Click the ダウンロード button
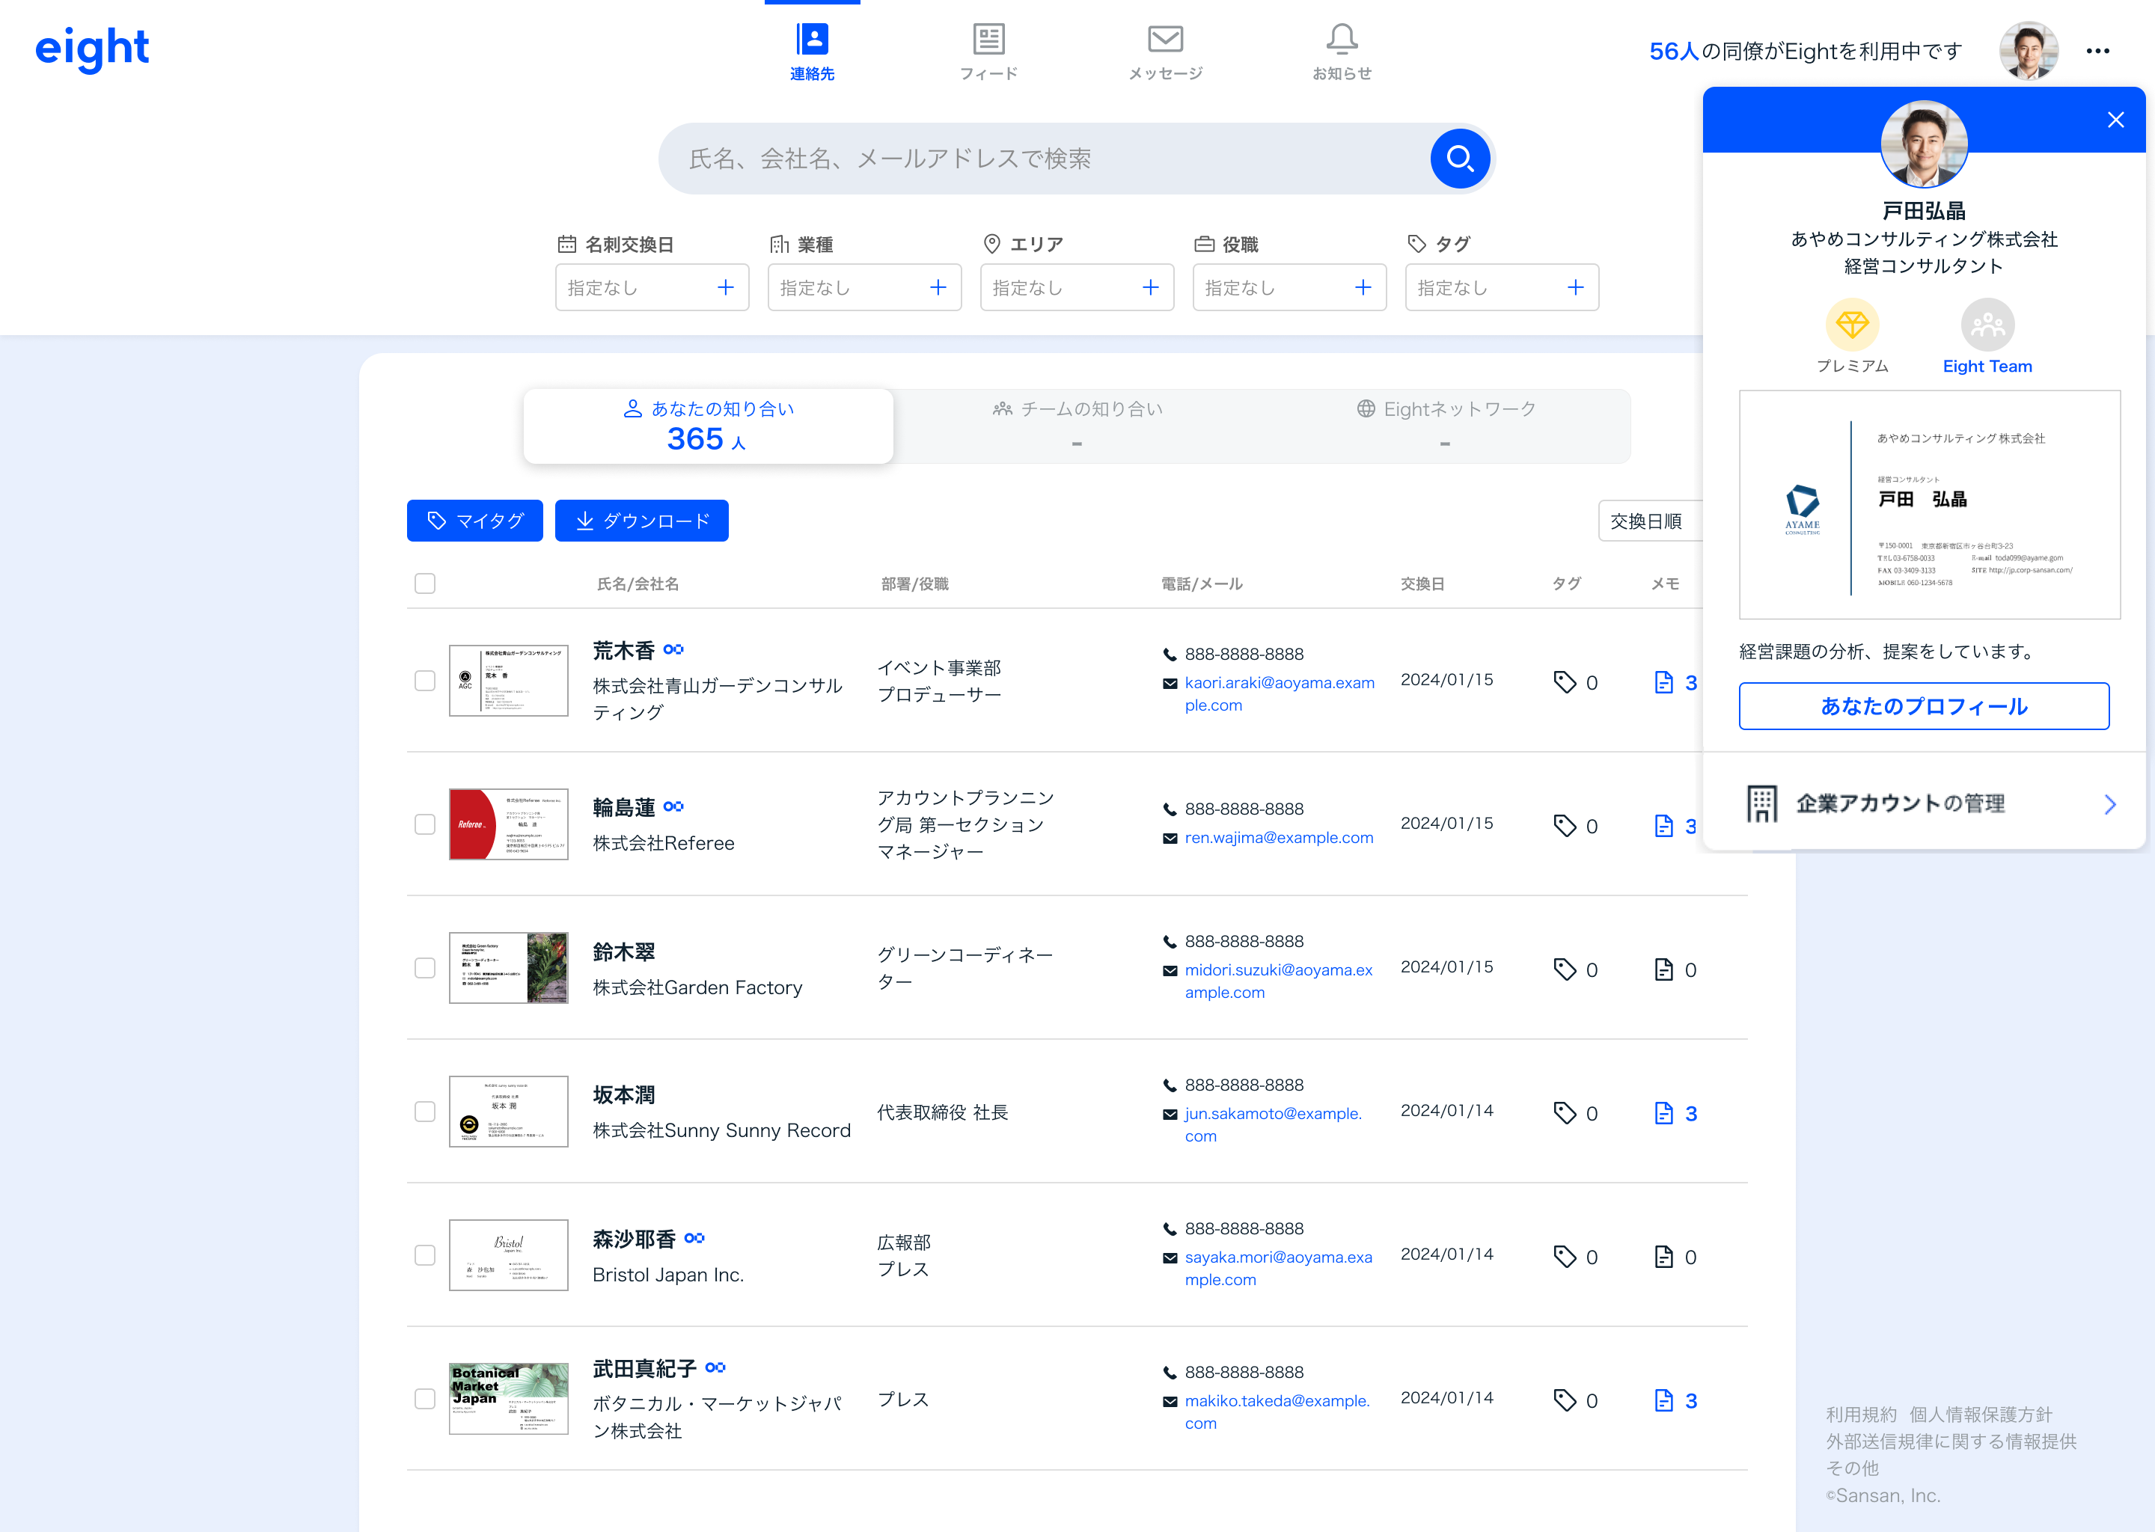 point(641,521)
